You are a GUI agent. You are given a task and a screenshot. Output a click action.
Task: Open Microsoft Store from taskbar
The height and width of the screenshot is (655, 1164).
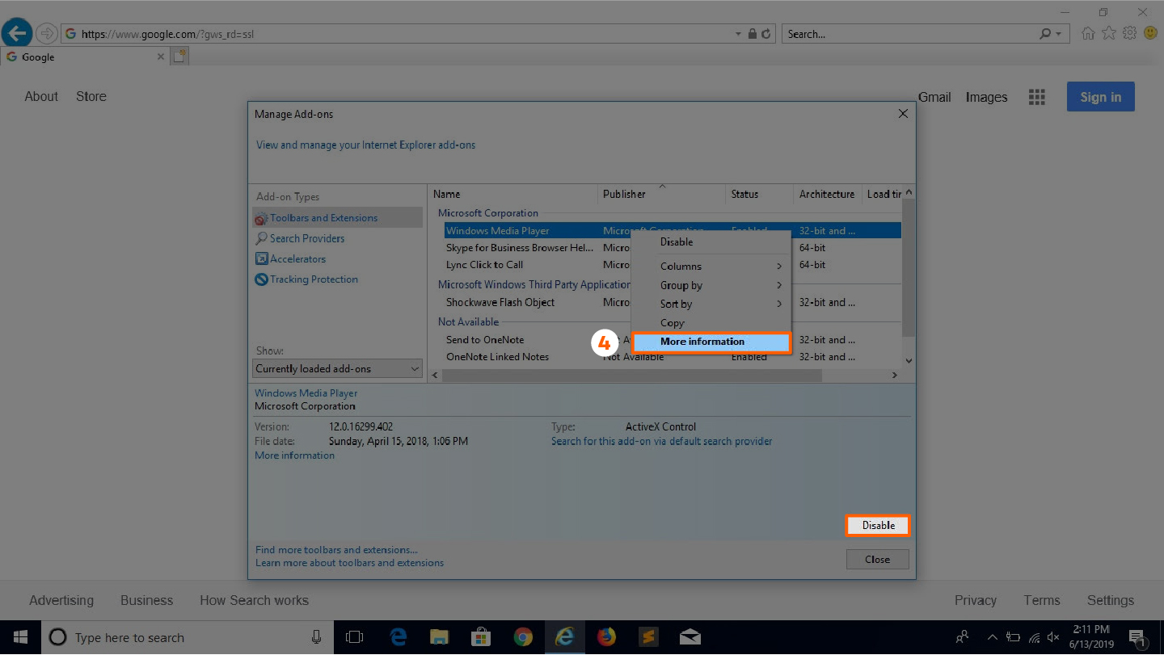coord(481,637)
